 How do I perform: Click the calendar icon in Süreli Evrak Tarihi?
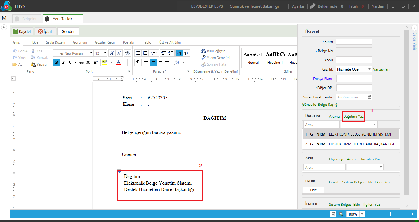point(370,97)
